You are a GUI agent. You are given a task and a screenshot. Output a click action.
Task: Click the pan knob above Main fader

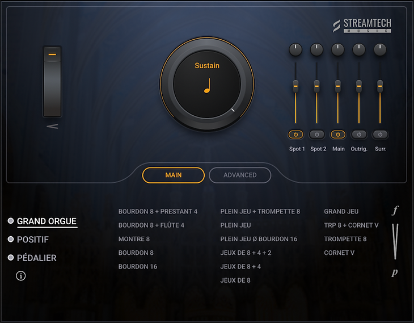point(337,49)
